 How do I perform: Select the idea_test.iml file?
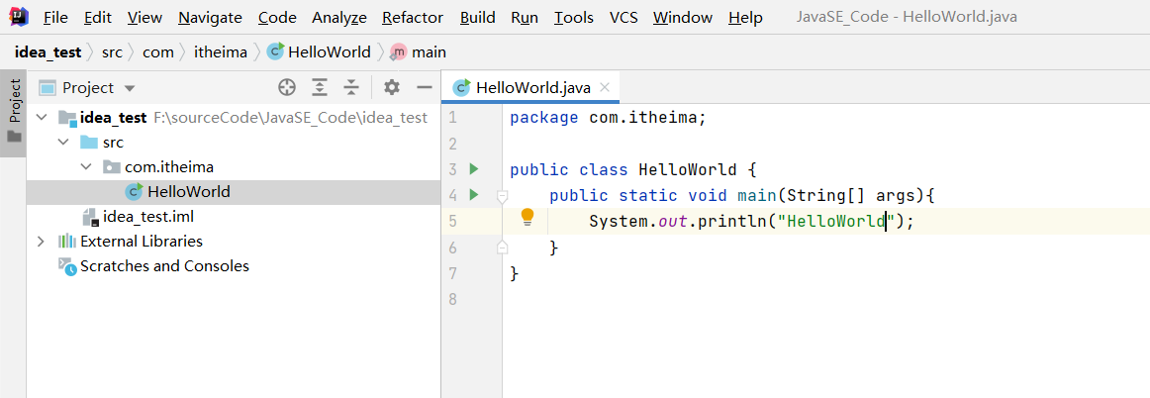[x=148, y=217]
